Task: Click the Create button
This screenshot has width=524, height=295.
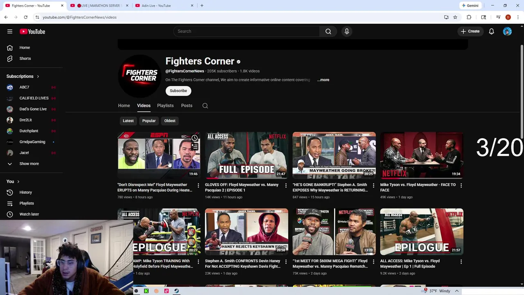Action: (470, 31)
